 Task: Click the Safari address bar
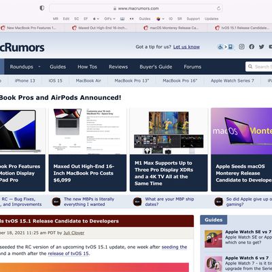pos(136,8)
